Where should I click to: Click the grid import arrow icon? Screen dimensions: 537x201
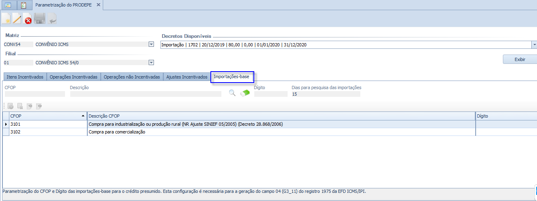[x=29, y=106]
